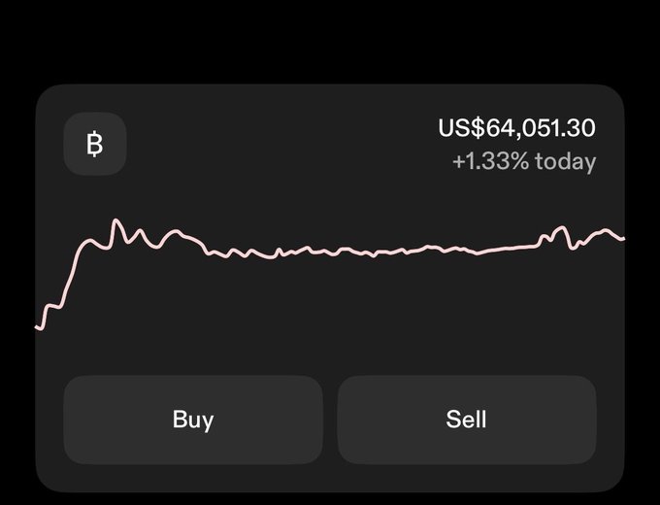This screenshot has height=505, width=660.
Task: Tap the word "today" in the change label
Action: 565,162
